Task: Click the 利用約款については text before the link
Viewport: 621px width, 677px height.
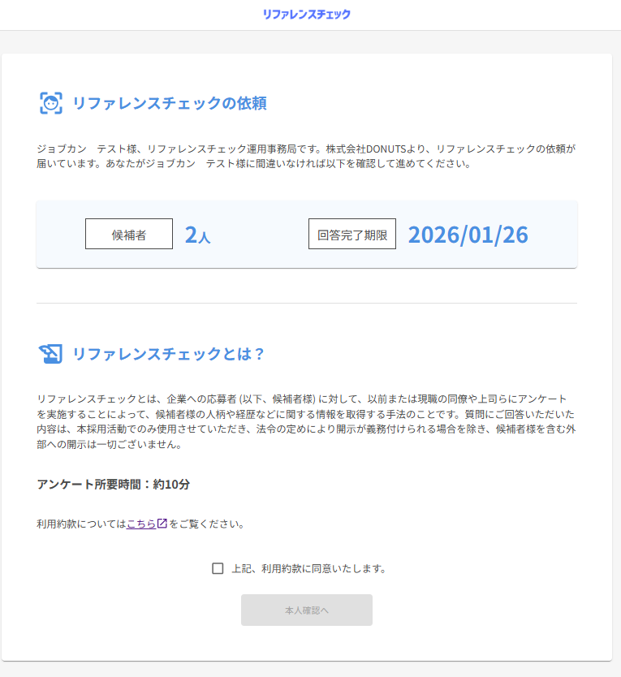Action: 81,524
